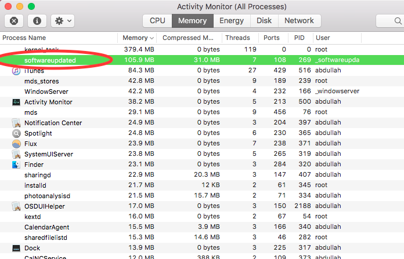Click the 84.3 MB iTunes memory value
404x259 pixels.
pyautogui.click(x=141, y=70)
